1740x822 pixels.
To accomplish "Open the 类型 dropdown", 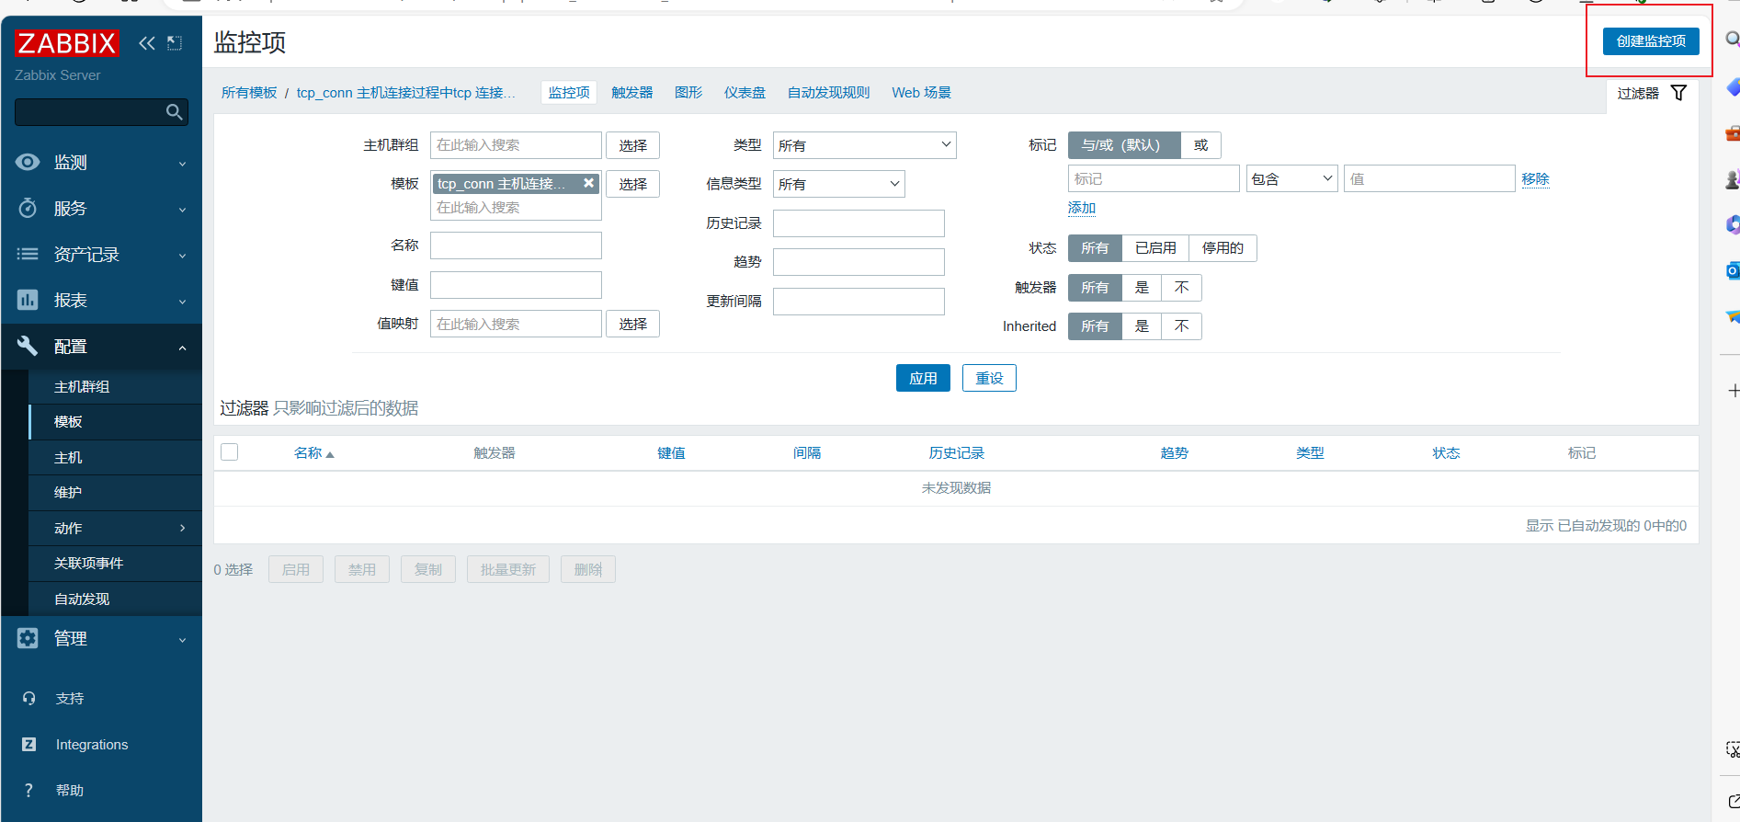I will coord(864,145).
